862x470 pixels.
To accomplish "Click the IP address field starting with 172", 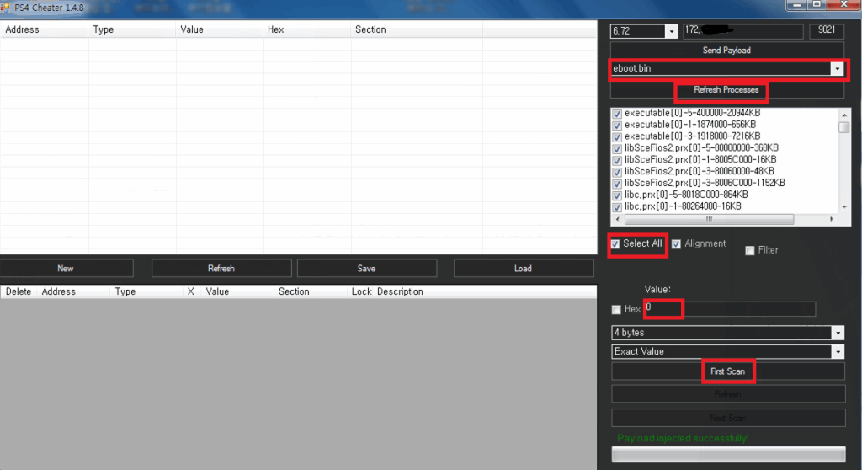I will pos(742,31).
